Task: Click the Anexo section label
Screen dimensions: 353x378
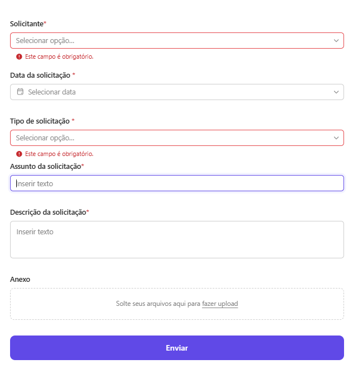Action: click(20, 280)
